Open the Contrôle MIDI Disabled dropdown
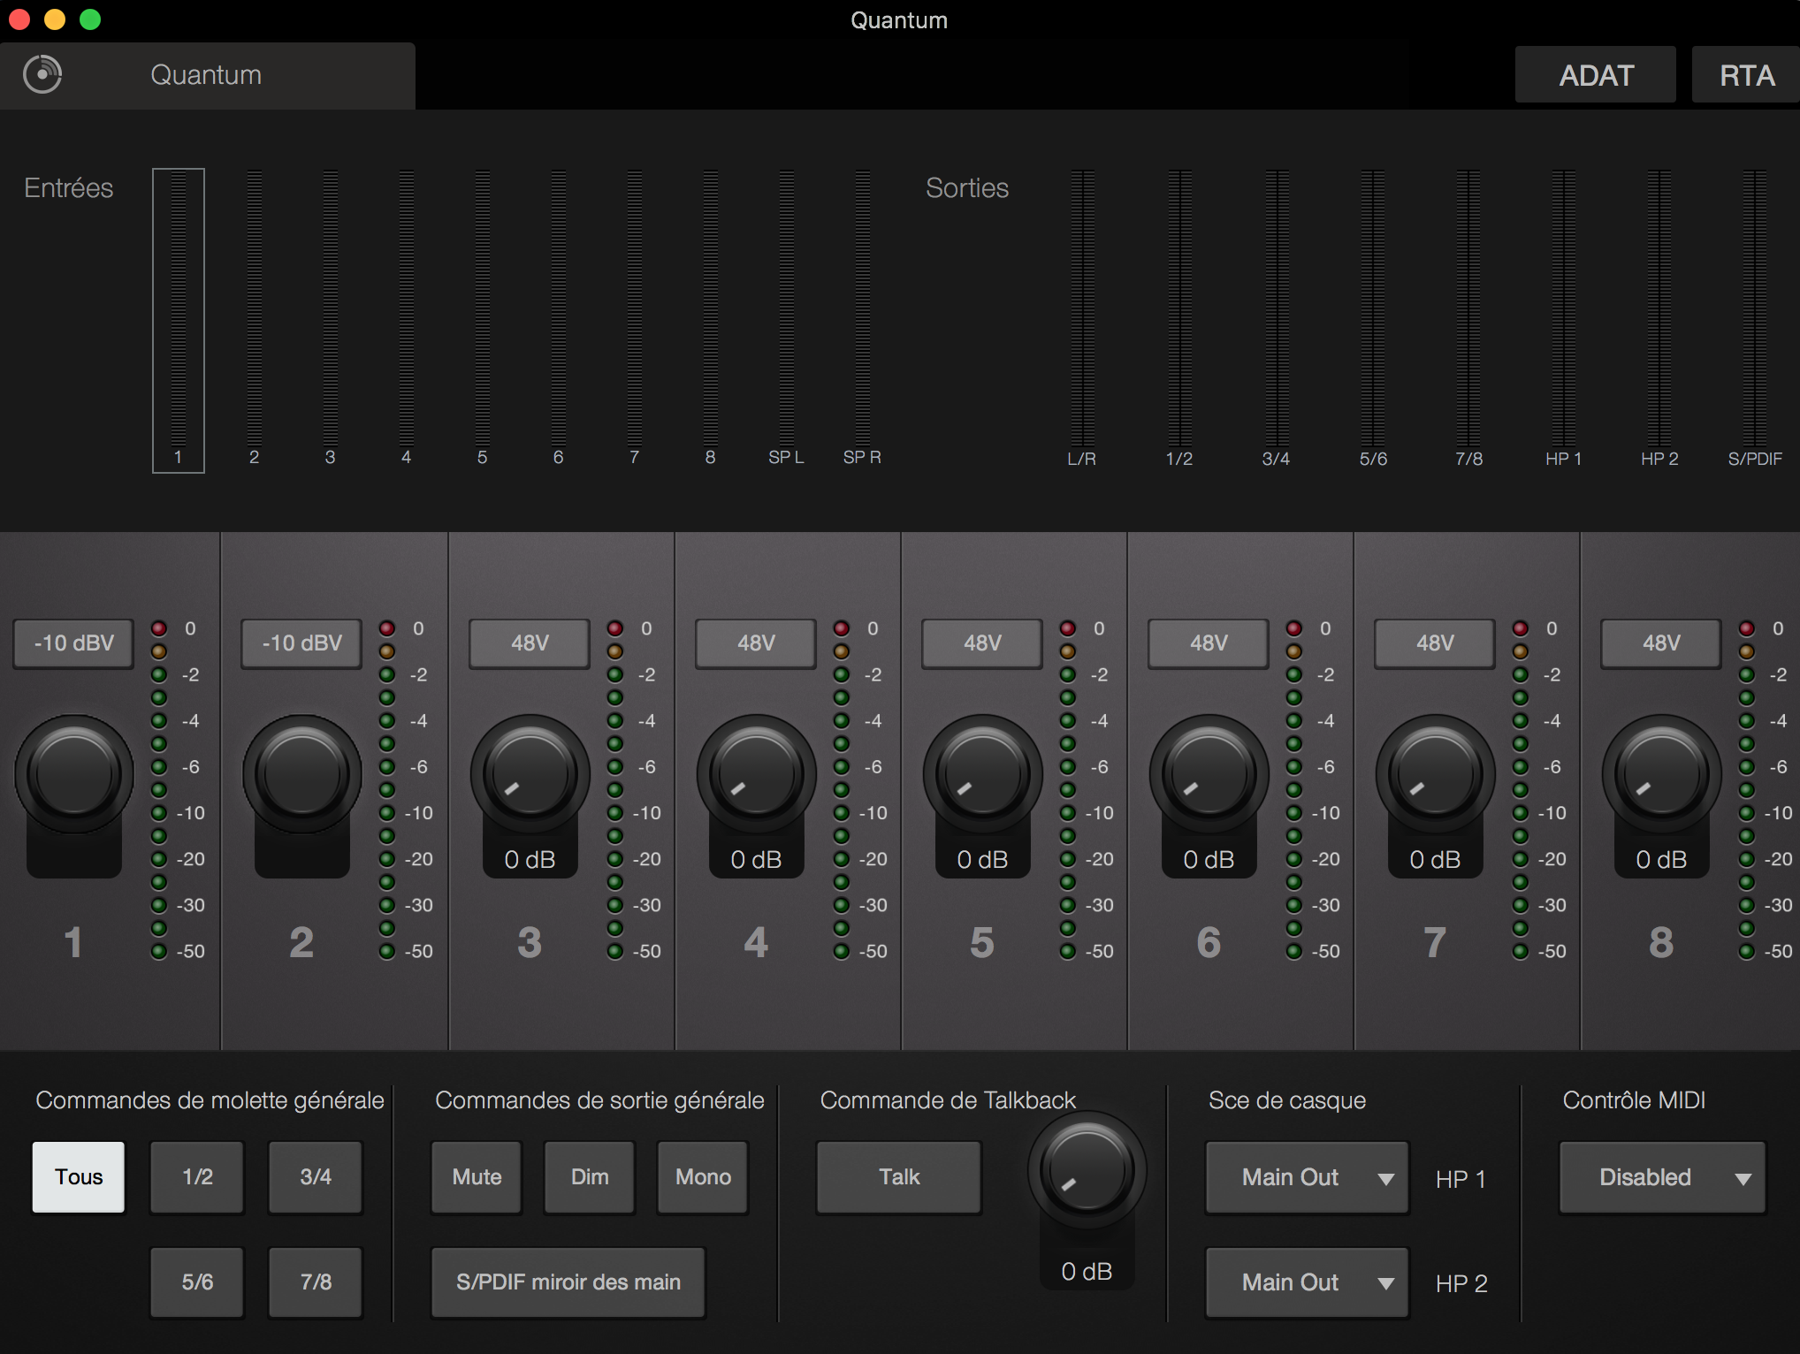 pyautogui.click(x=1661, y=1177)
